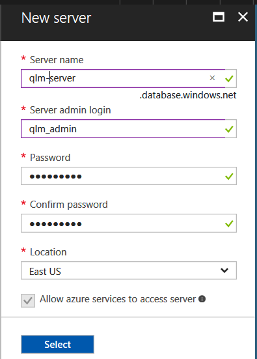Click the green checkmark beside Server name
The width and height of the screenshot is (257, 359).
229,79
